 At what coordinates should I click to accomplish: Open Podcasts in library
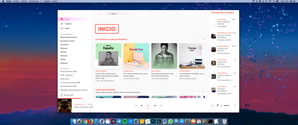coord(64,63)
